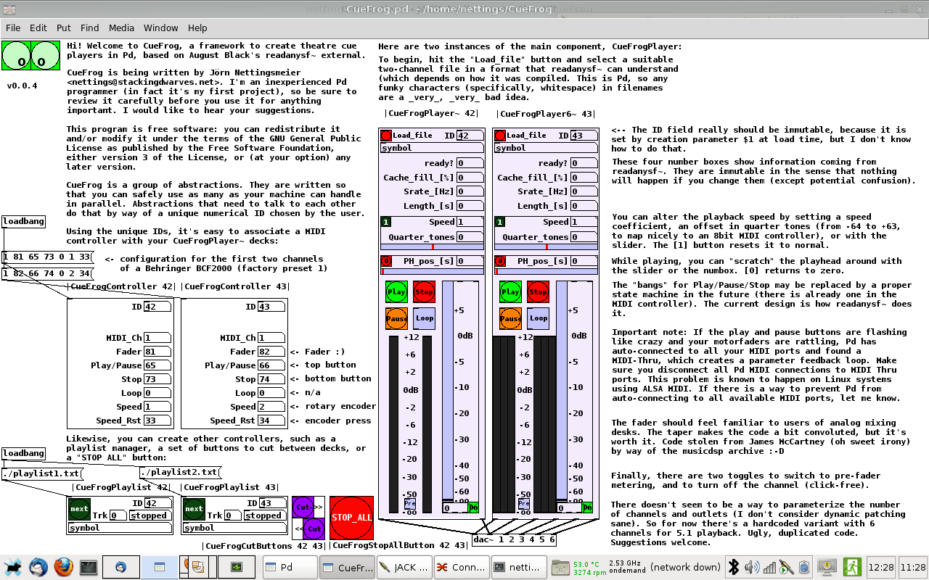Open the Thunderbird icon in the taskbar
This screenshot has width=929, height=580.
pos(38,567)
